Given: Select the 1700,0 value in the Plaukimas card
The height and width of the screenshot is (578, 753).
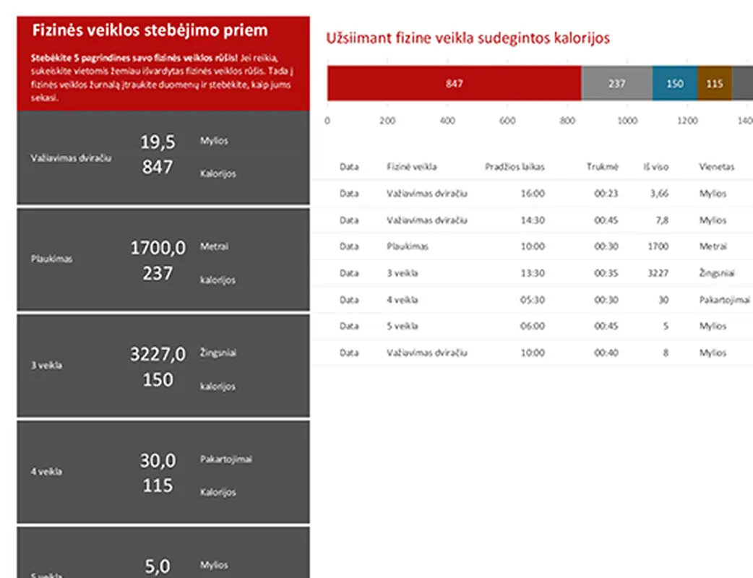Looking at the screenshot, I should 158,249.
